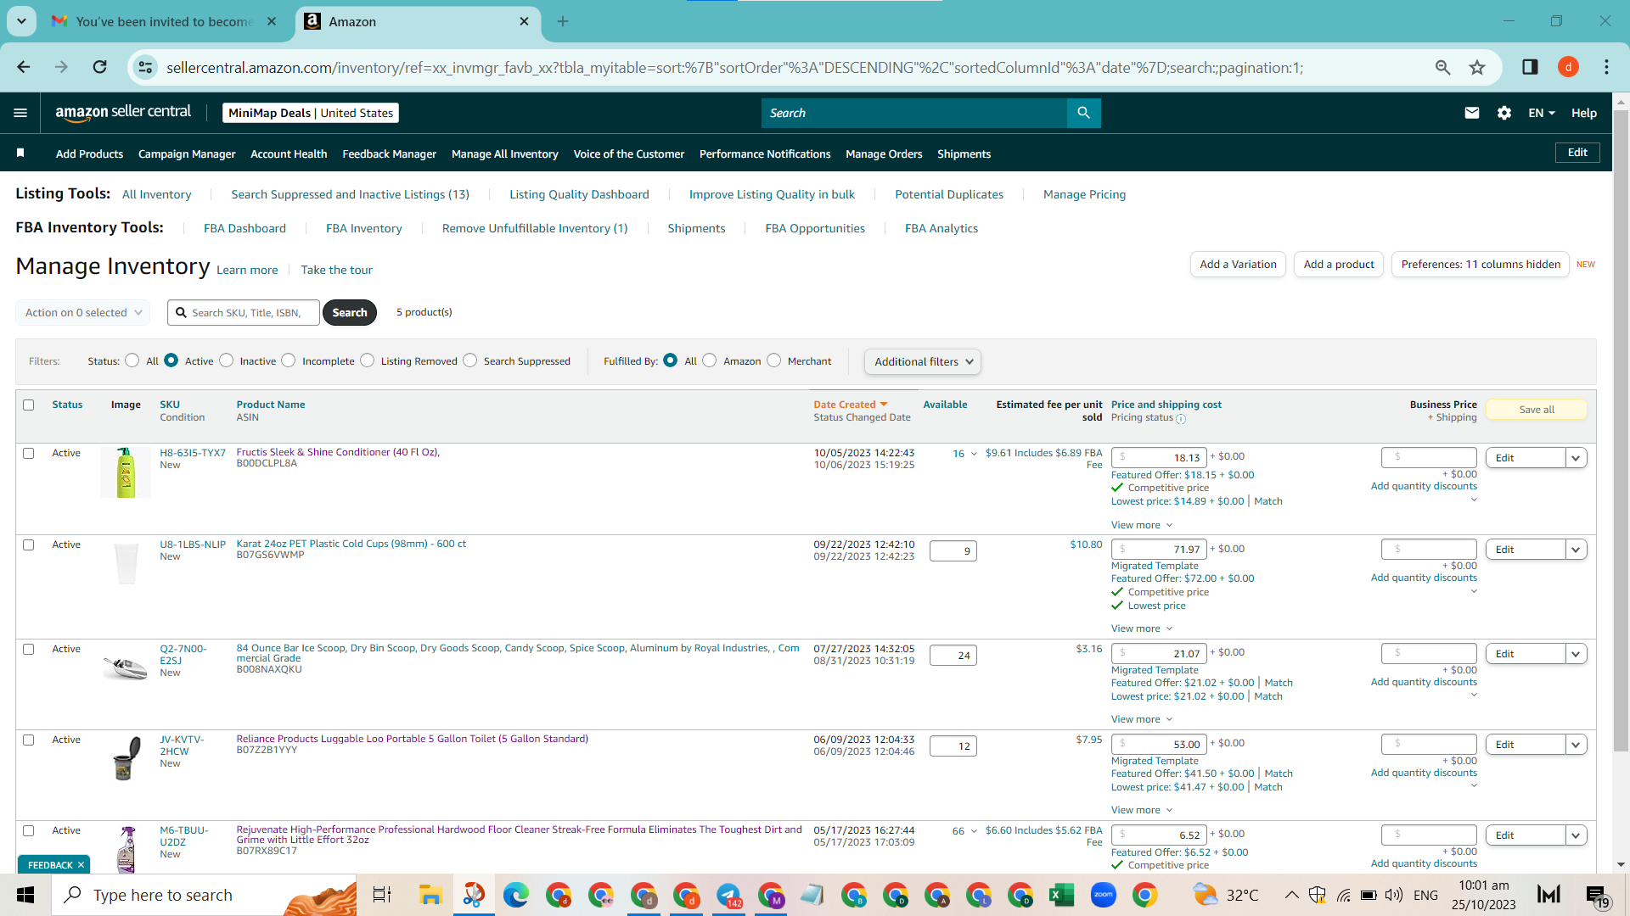The height and width of the screenshot is (916, 1630).
Task: Open the Seller Central hamburger menu
Action: [20, 113]
